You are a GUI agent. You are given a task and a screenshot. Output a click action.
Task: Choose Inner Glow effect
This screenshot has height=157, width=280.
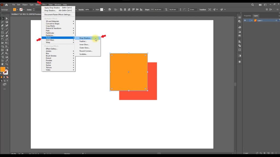pos(87,44)
